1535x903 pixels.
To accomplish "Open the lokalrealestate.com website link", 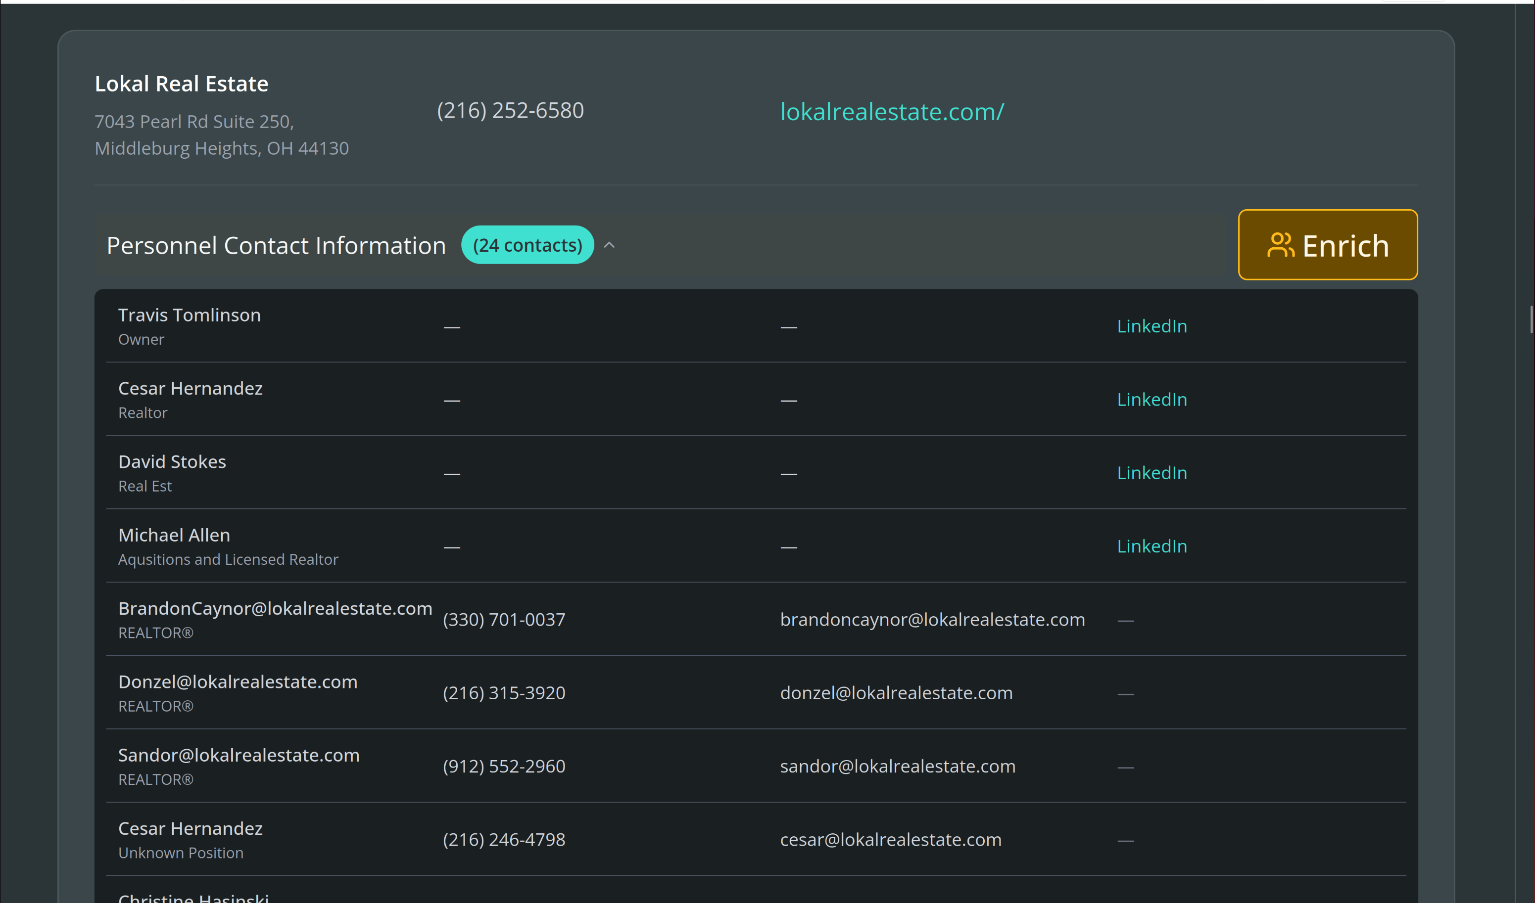I will click(x=892, y=111).
